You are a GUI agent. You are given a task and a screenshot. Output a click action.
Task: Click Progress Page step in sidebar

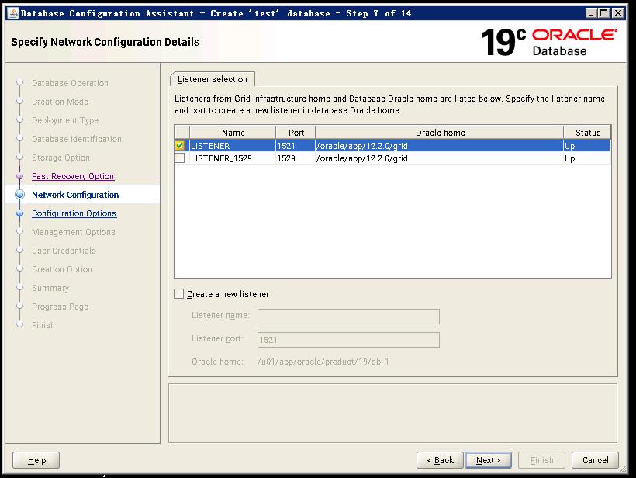pos(60,307)
